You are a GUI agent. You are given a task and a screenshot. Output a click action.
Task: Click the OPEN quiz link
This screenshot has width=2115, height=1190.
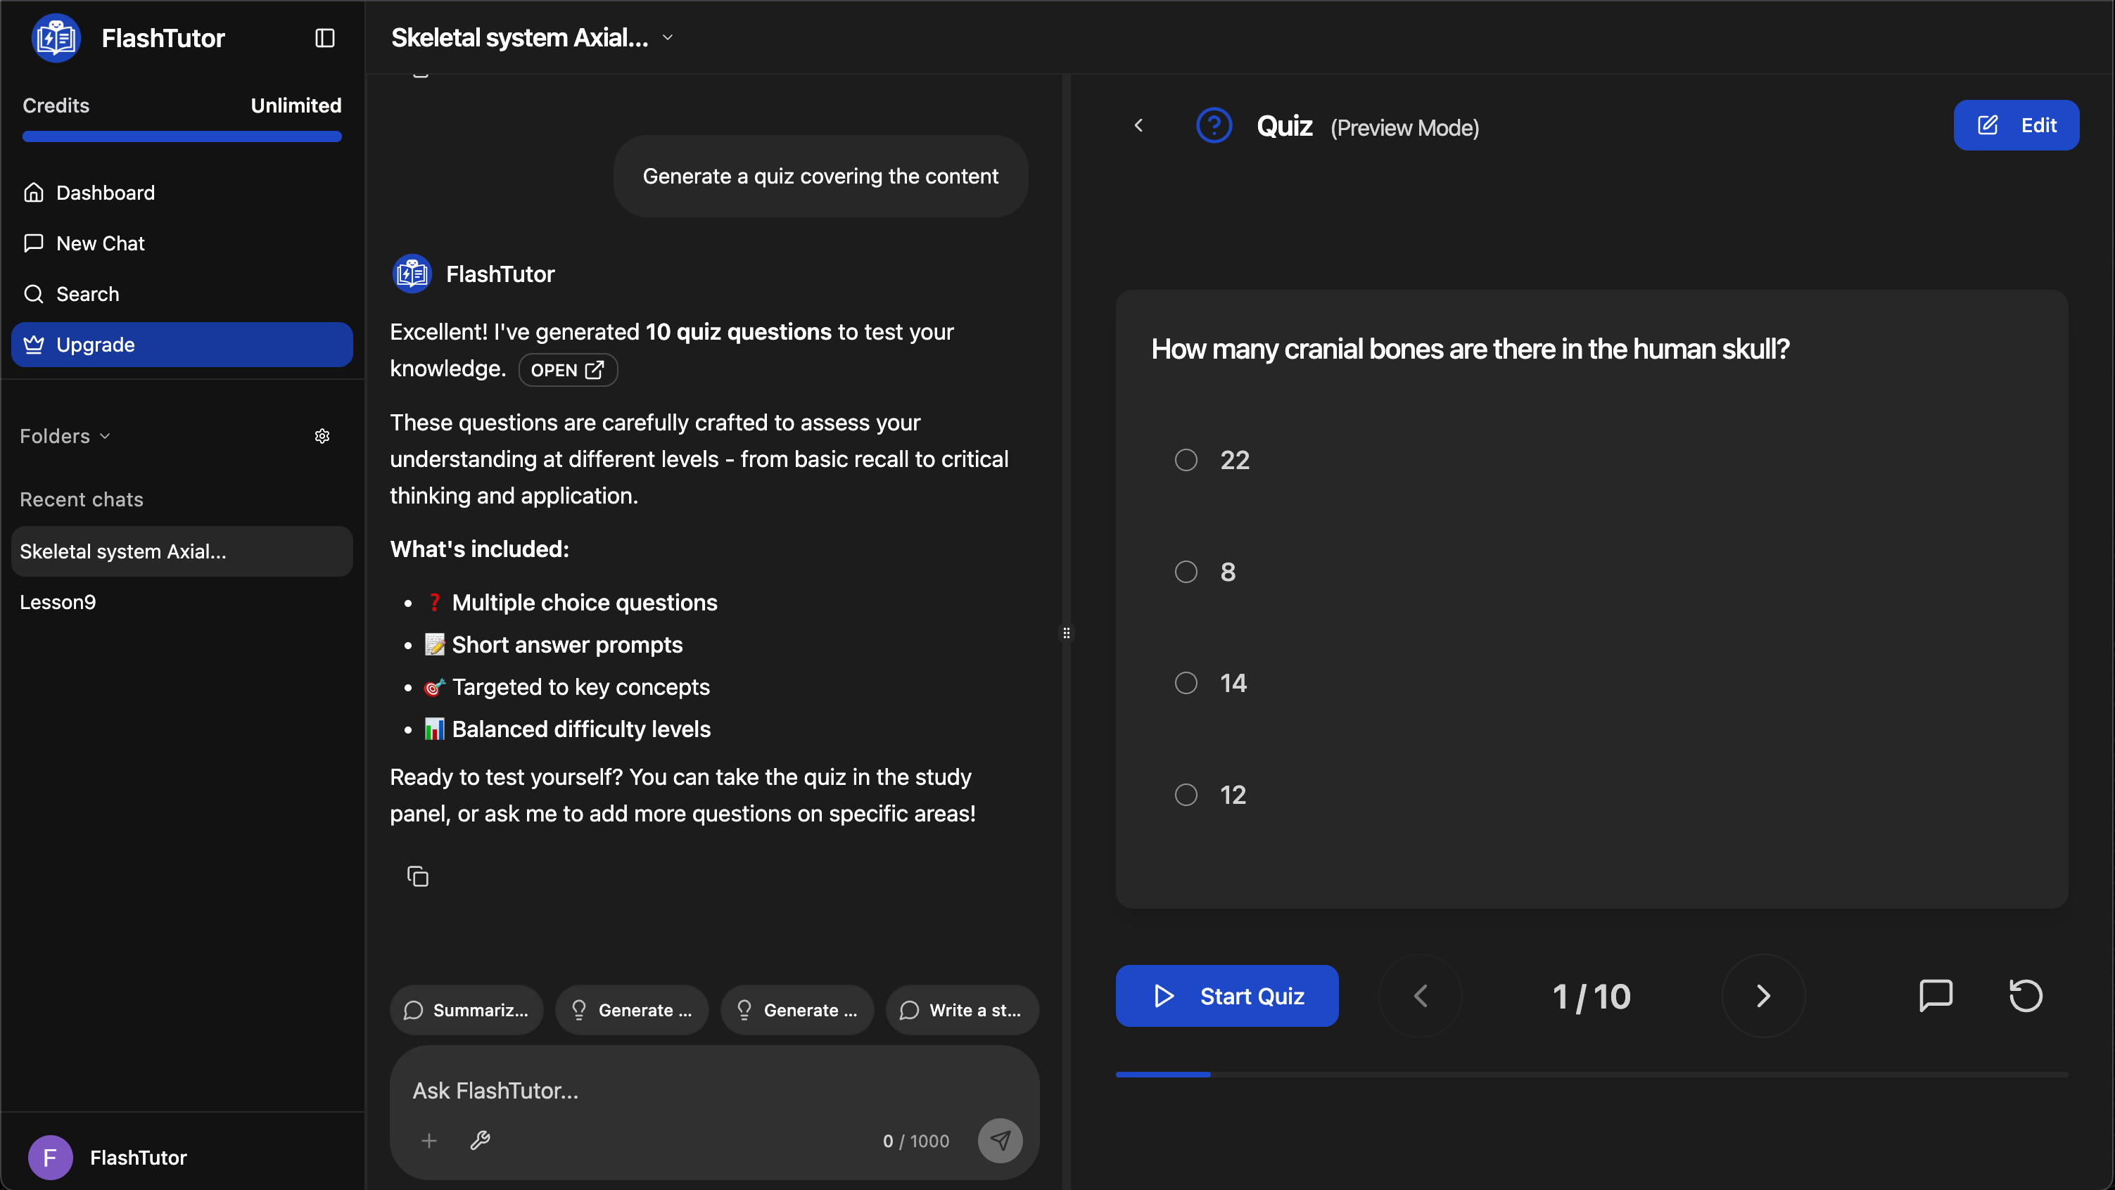567,370
